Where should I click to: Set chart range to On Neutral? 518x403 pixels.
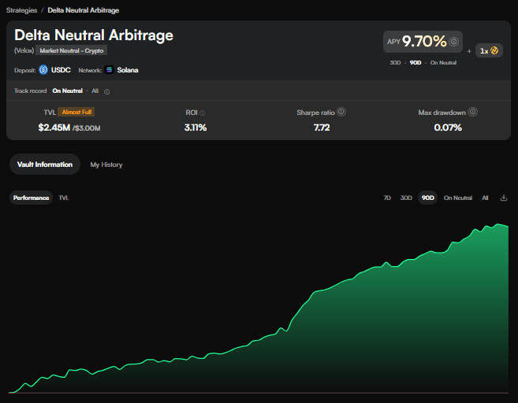(x=458, y=198)
